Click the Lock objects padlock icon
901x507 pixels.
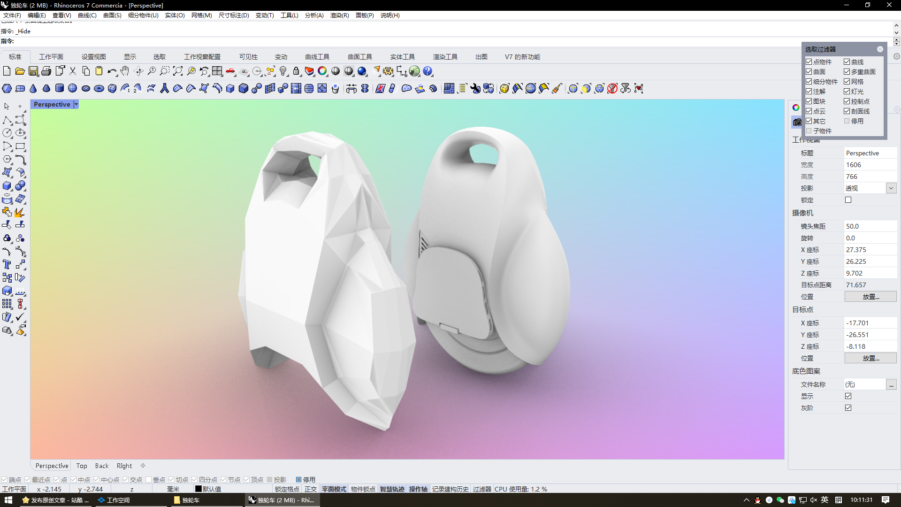296,71
